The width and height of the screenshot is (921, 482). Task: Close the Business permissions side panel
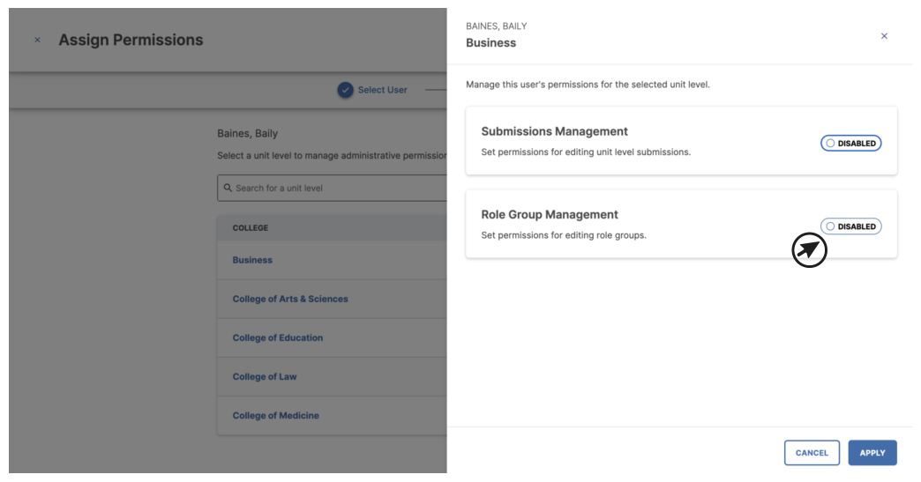point(883,36)
